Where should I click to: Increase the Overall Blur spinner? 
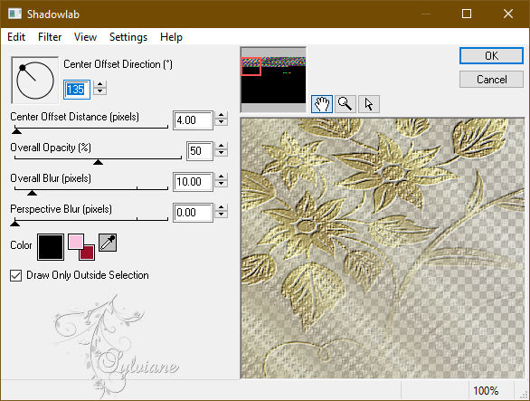click(x=221, y=177)
